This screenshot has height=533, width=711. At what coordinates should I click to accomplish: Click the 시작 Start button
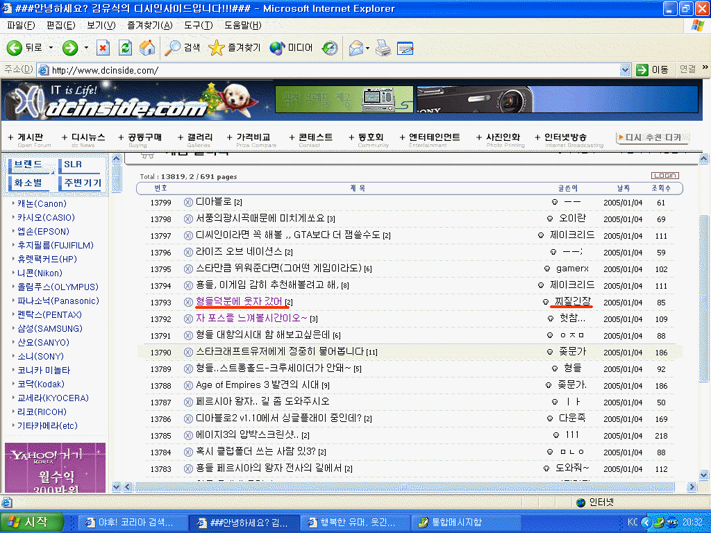tap(32, 522)
